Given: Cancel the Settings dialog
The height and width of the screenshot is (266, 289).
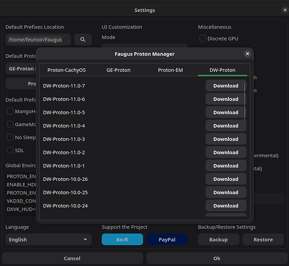Looking at the screenshot, I should 72,258.
